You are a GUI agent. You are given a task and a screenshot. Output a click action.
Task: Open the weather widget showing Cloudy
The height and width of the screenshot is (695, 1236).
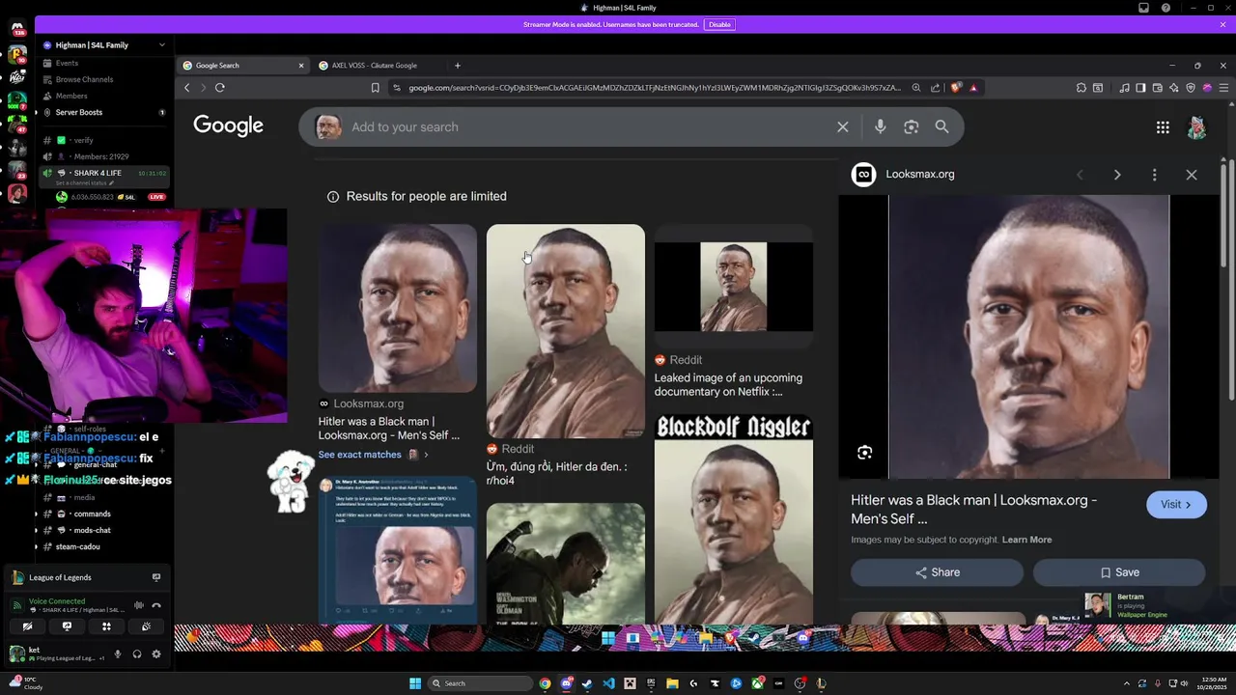[x=24, y=683]
